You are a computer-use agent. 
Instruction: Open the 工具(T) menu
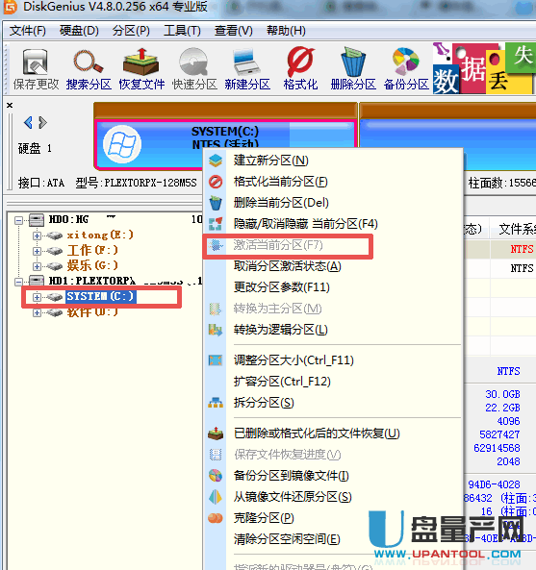coord(182,31)
